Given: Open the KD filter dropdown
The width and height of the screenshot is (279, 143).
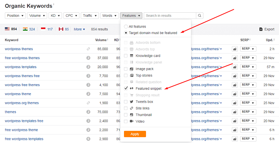Looking at the screenshot, I should [55, 16].
